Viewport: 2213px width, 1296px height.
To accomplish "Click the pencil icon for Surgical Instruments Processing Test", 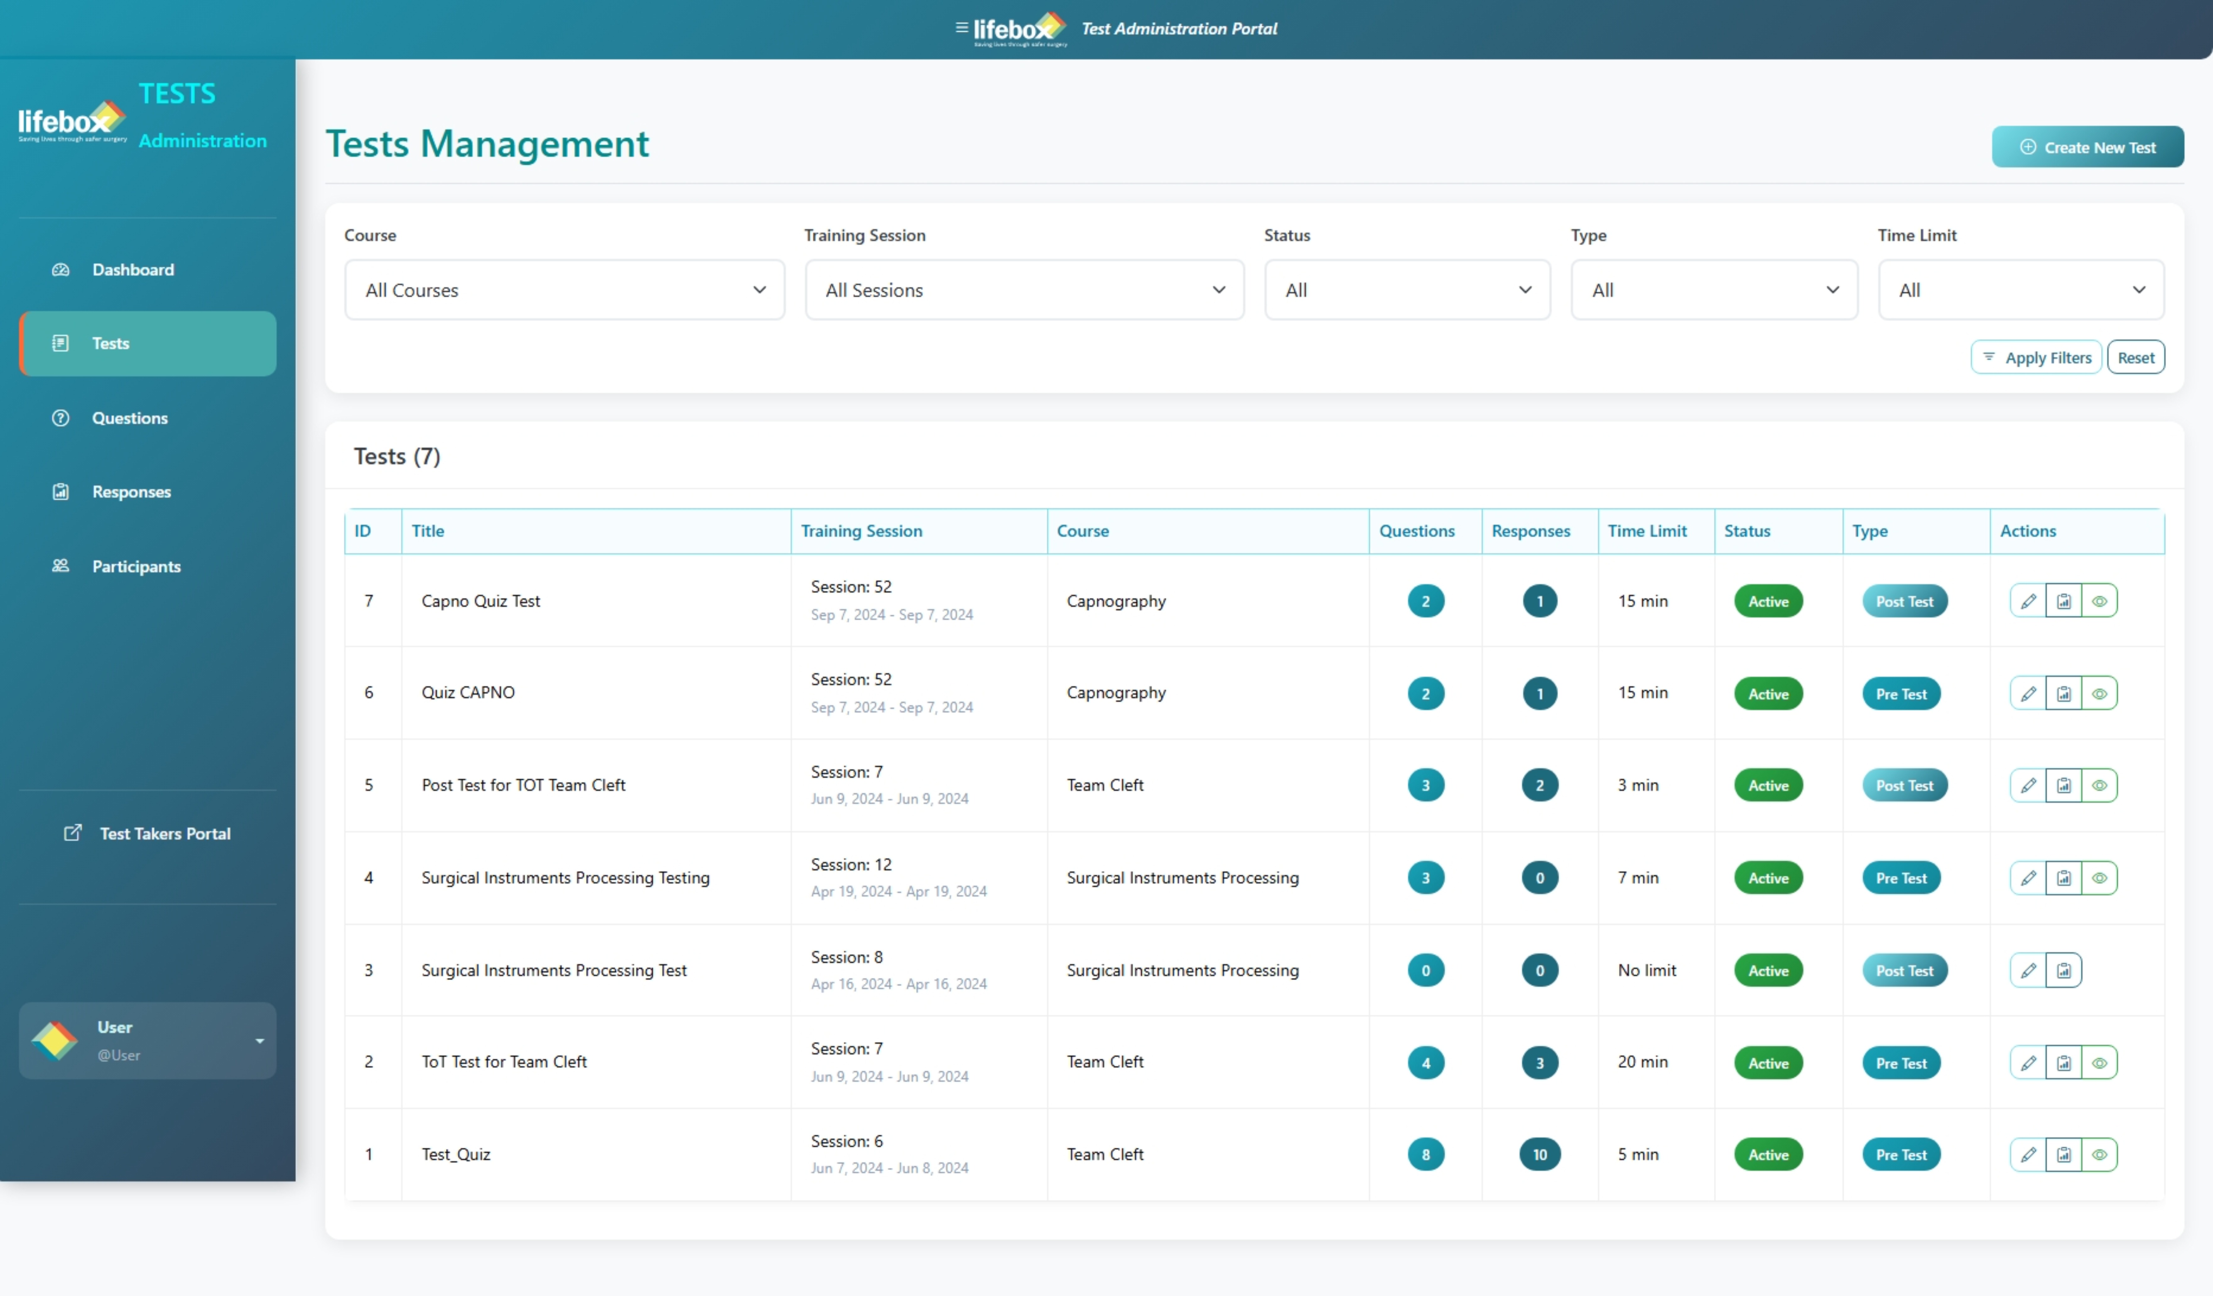I will point(2028,970).
